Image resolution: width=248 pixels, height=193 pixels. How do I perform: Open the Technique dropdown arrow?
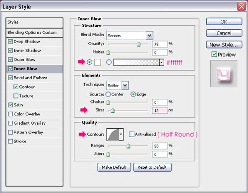[x=125, y=85]
